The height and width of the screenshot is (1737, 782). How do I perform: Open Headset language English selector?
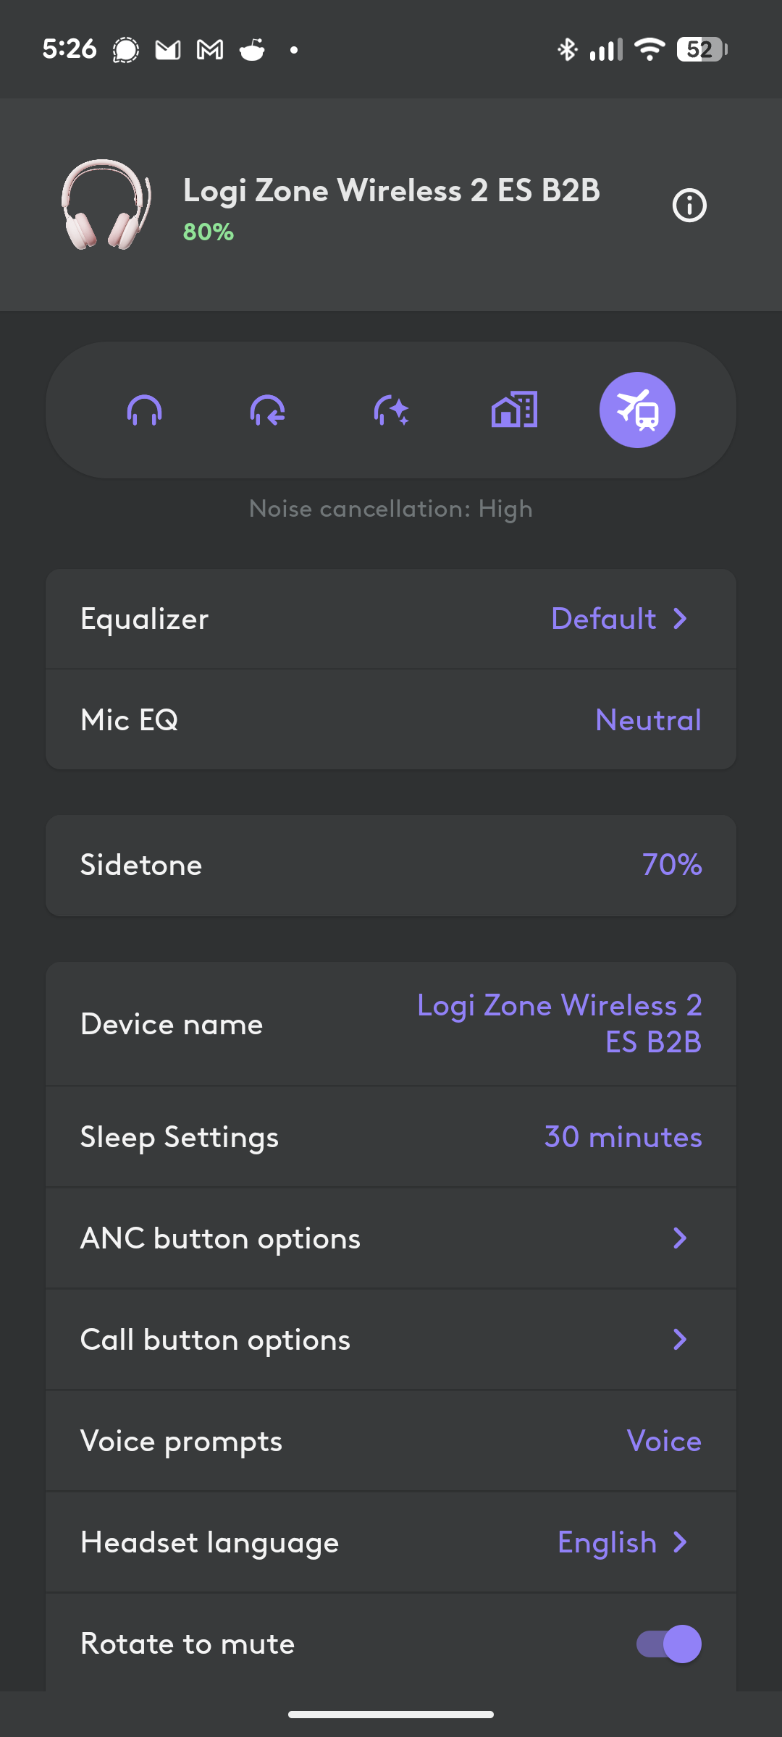pyautogui.click(x=623, y=1542)
